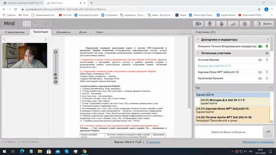Open the Опрос tab
276x155 pixels.
pyautogui.click(x=100, y=32)
